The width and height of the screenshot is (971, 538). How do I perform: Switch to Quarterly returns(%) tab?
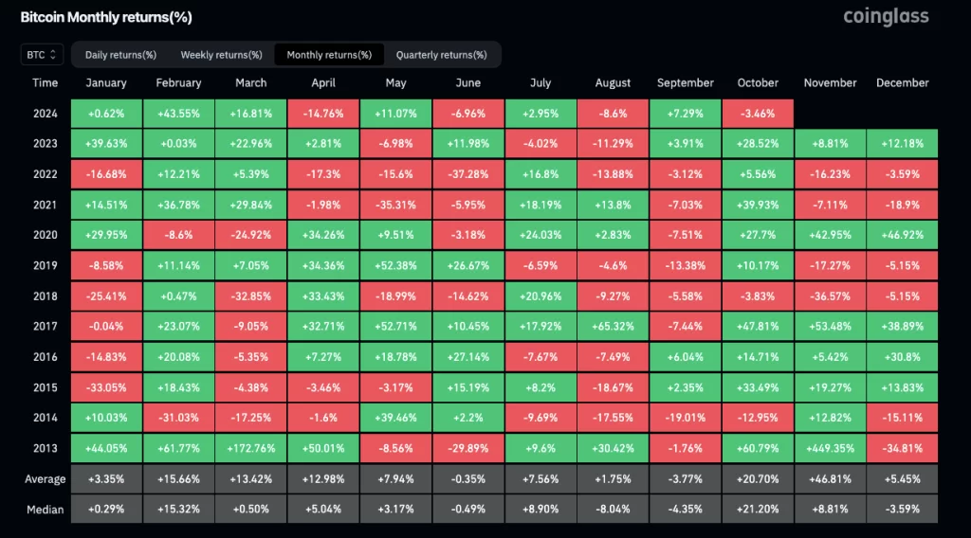click(x=441, y=55)
